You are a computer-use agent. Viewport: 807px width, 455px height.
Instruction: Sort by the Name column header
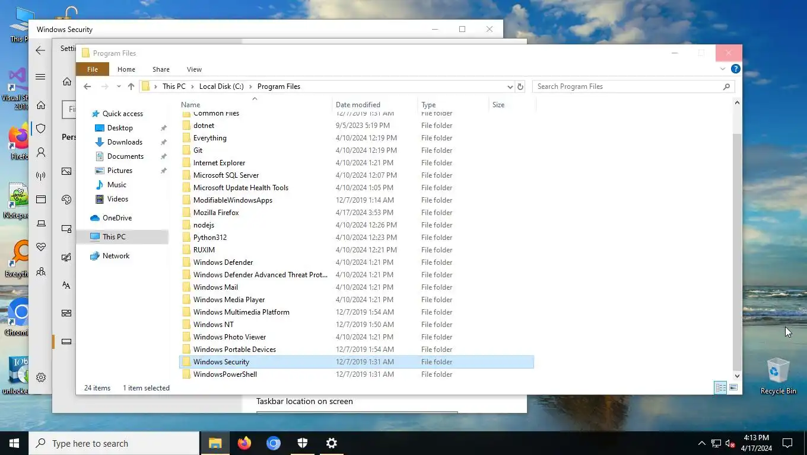[x=255, y=105]
